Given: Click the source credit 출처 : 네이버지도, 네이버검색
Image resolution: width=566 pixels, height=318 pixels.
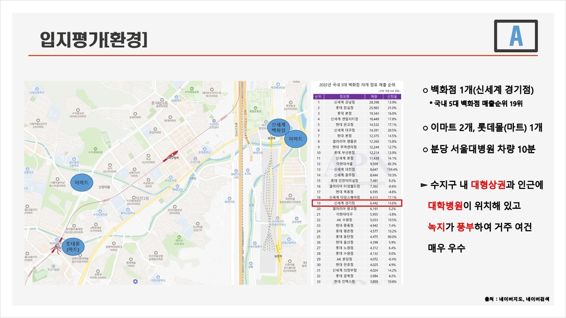Looking at the screenshot, I should pyautogui.click(x=517, y=299).
